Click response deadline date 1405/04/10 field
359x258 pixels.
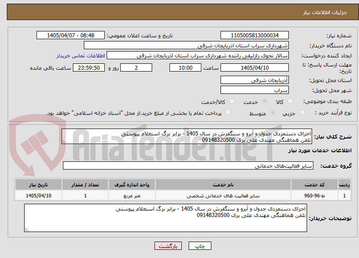pos(255,67)
